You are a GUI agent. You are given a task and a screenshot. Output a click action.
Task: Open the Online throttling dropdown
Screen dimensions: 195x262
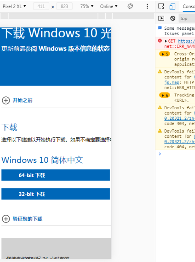point(109,6)
